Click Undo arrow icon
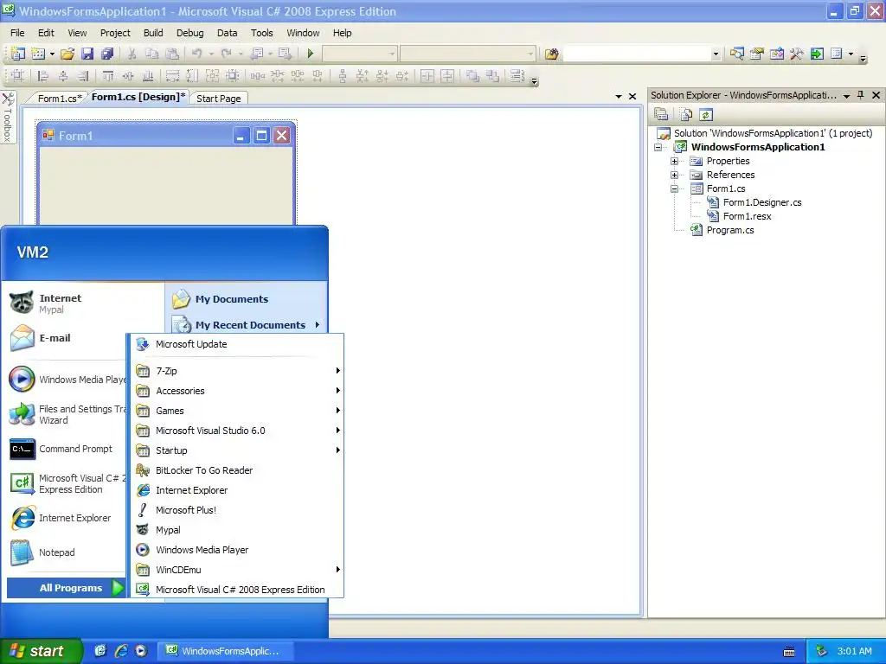This screenshot has width=886, height=664. [x=196, y=54]
